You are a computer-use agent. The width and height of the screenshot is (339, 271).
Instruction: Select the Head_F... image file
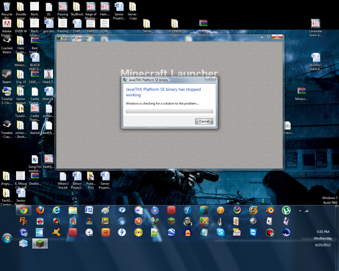[x=49, y=77]
